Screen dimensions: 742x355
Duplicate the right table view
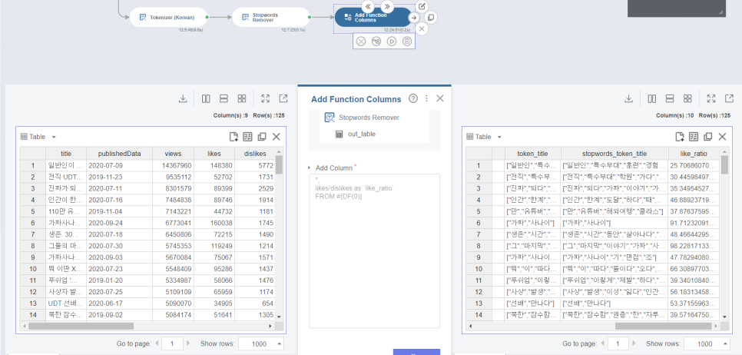click(707, 137)
